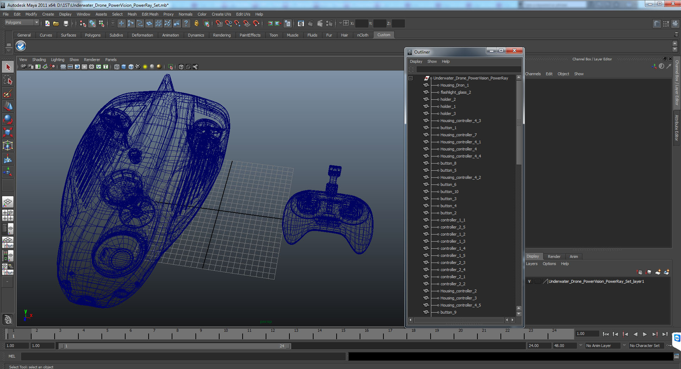681x369 pixels.
Task: Go to the start of playback range
Action: (x=606, y=334)
